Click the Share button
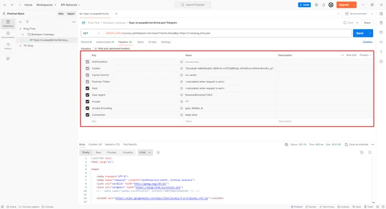 coord(367,23)
